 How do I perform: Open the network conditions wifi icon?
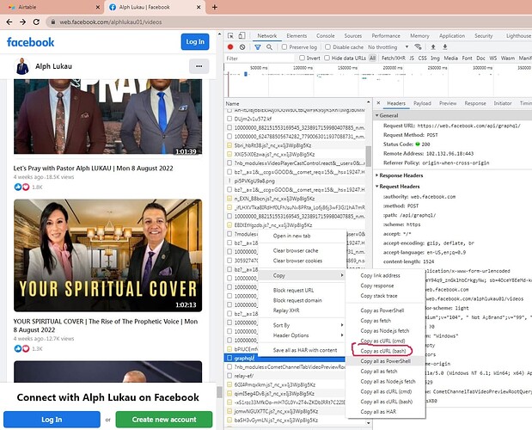[418, 46]
